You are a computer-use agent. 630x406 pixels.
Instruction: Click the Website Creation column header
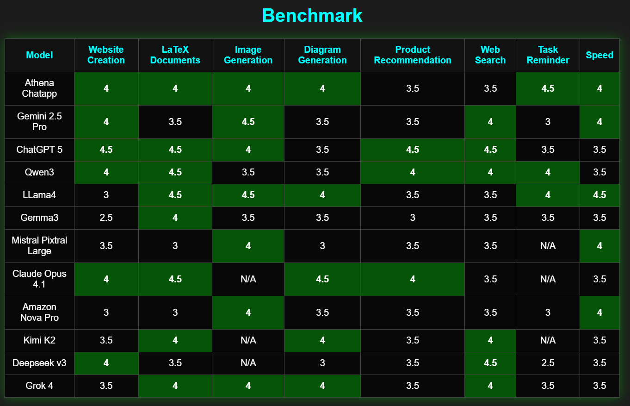pyautogui.click(x=106, y=55)
